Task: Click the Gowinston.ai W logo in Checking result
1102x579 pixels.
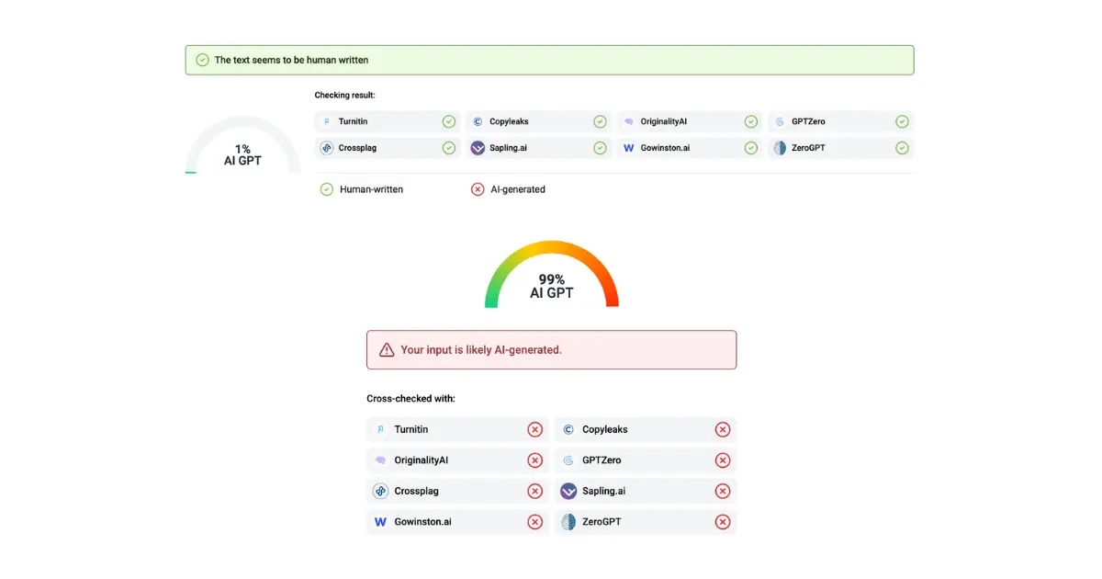Action: point(628,147)
